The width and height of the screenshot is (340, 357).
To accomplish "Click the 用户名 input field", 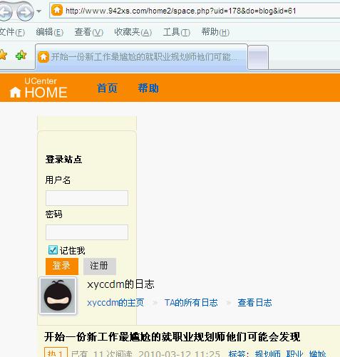I will point(87,198).
